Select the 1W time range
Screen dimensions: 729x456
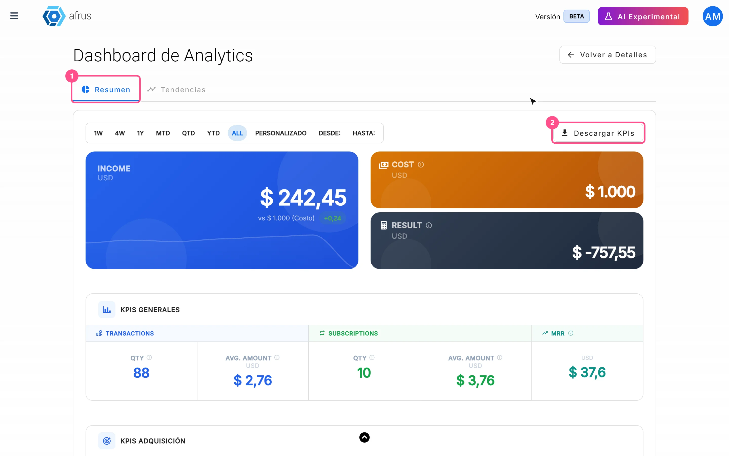tap(98, 133)
